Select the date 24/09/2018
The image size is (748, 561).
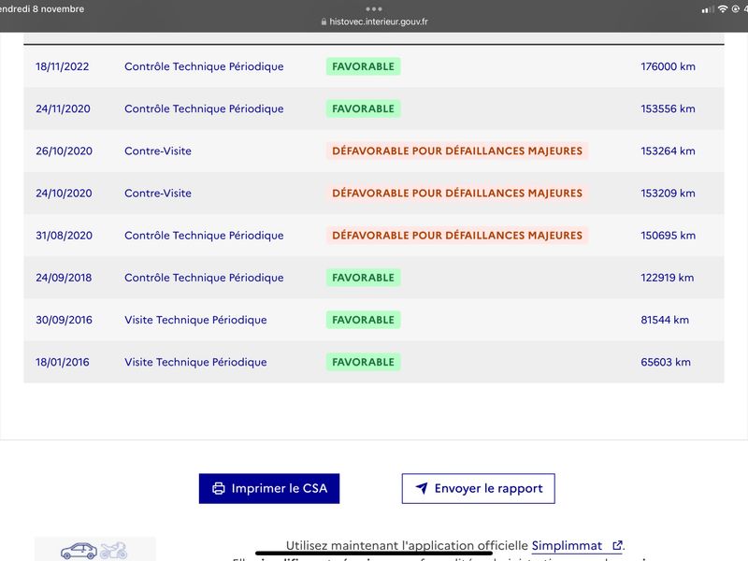coord(64,278)
